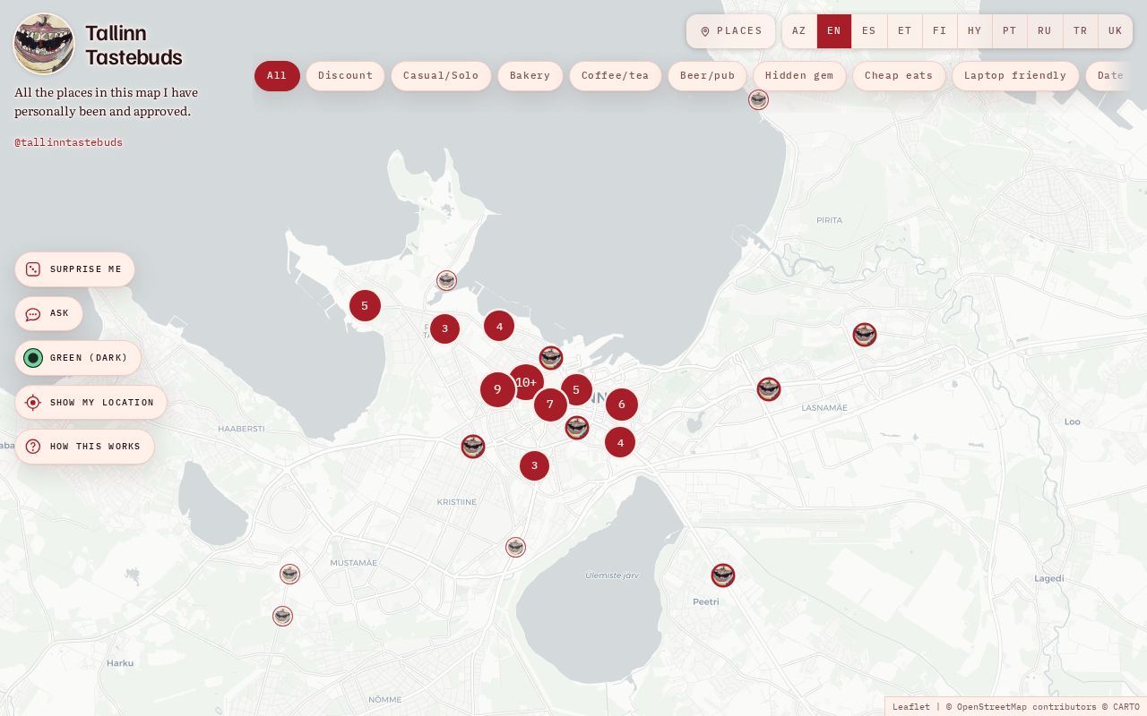
Task: Expand the 5 cluster on the western peninsula
Action: point(365,305)
